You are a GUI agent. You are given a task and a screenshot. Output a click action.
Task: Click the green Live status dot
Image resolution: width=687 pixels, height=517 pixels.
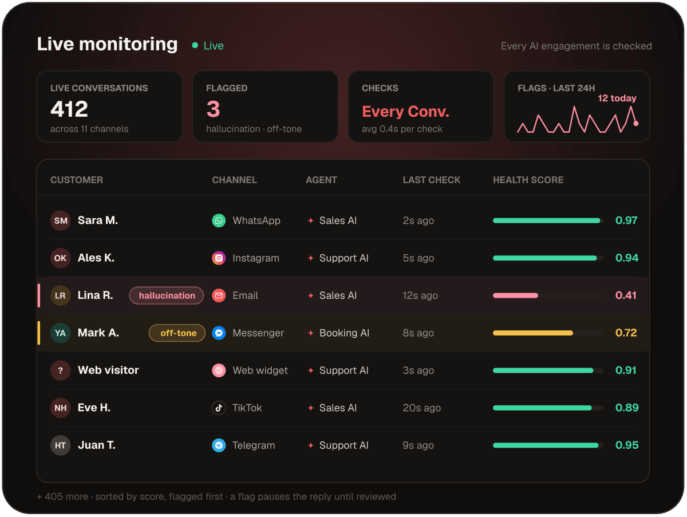(x=195, y=46)
